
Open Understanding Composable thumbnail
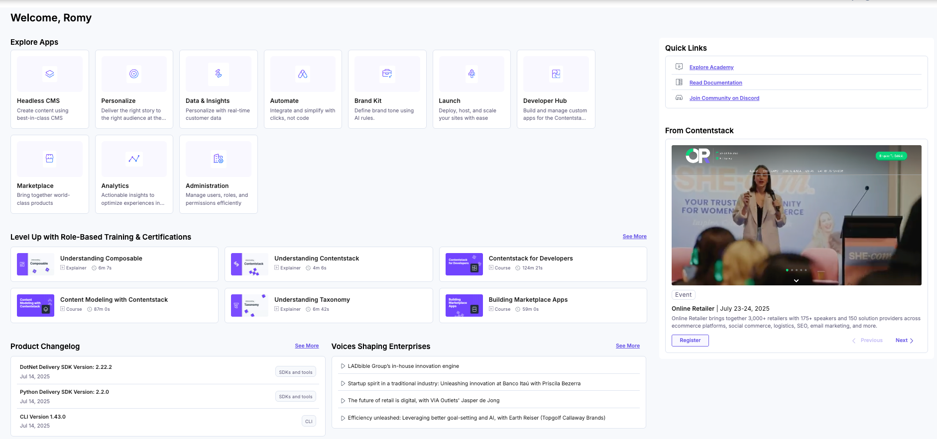35,264
